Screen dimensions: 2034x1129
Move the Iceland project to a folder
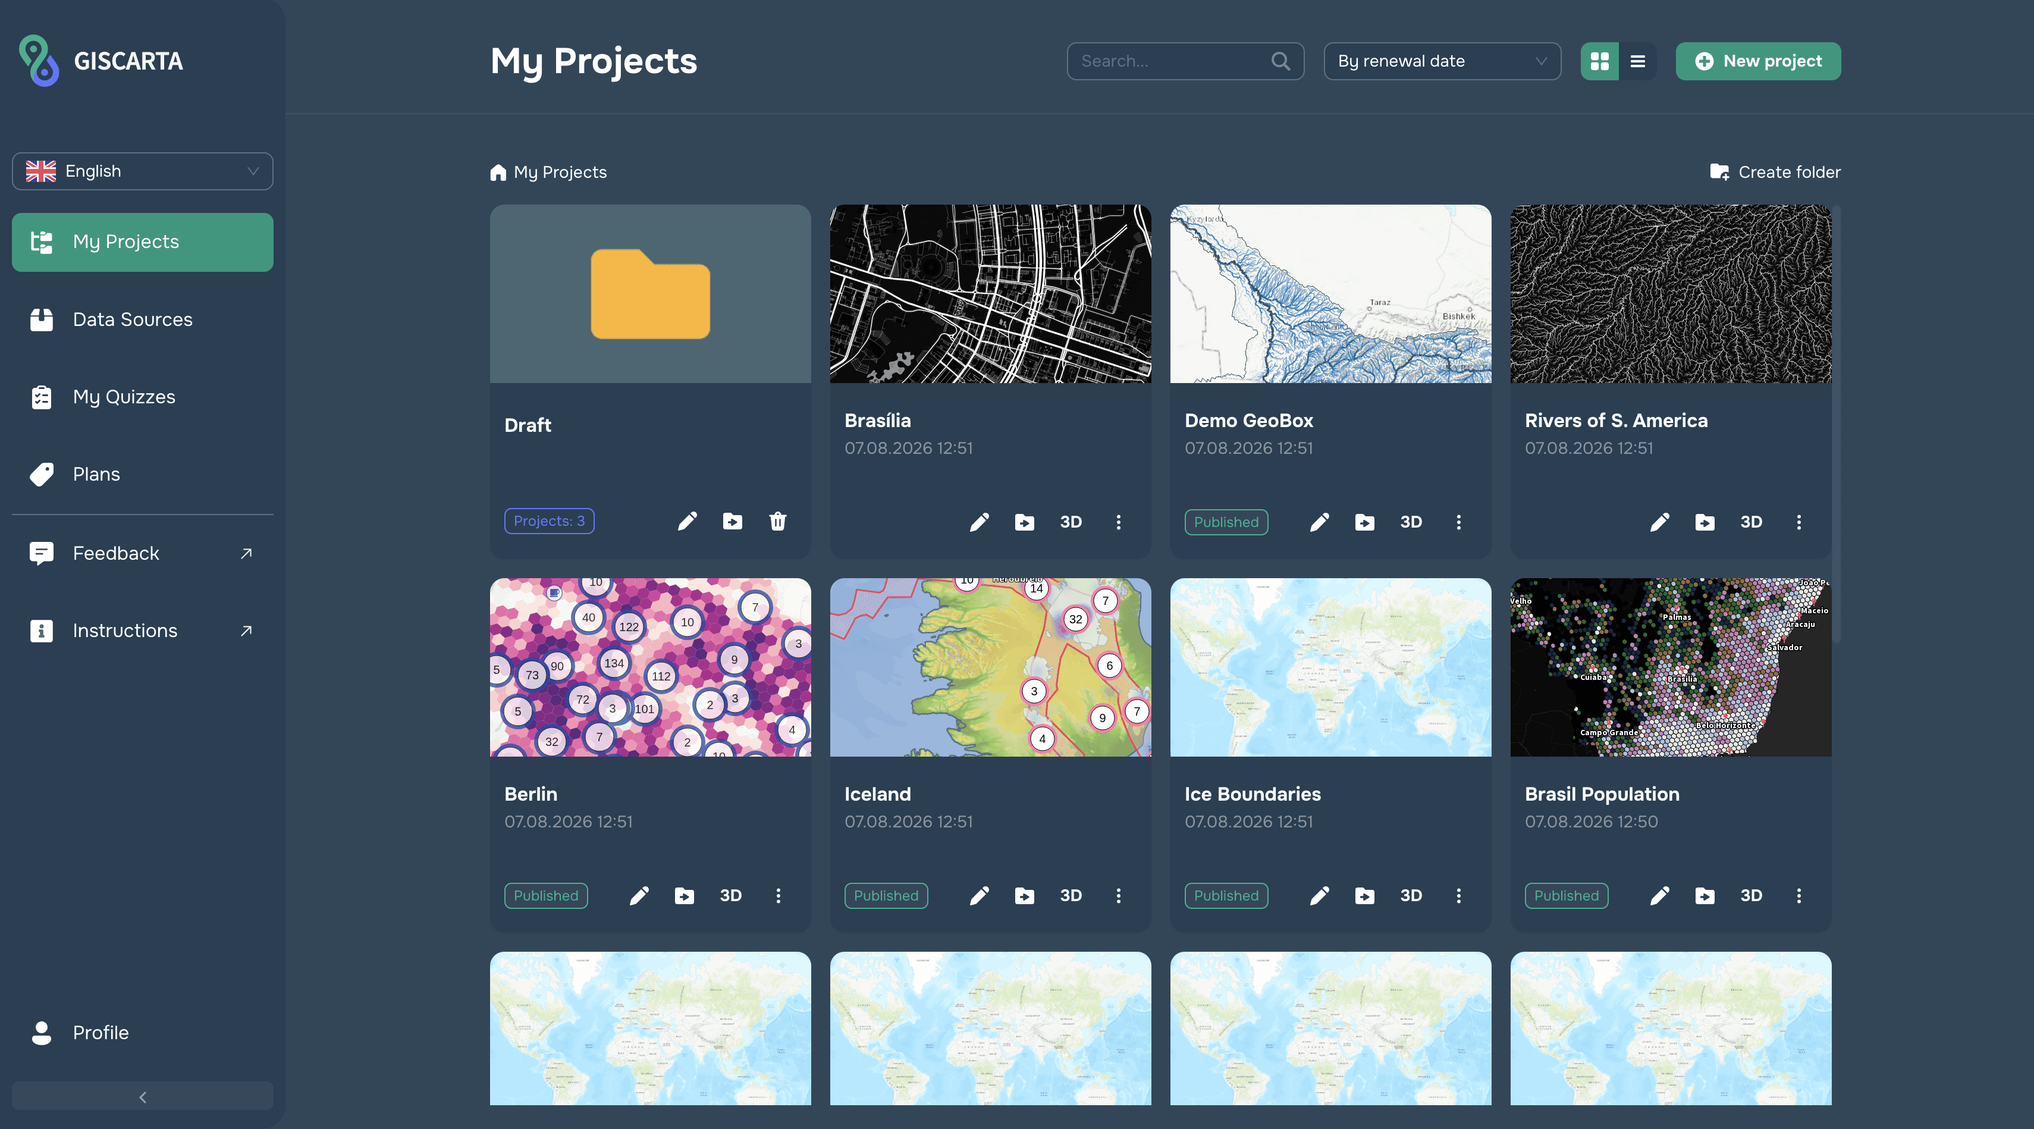[1025, 895]
